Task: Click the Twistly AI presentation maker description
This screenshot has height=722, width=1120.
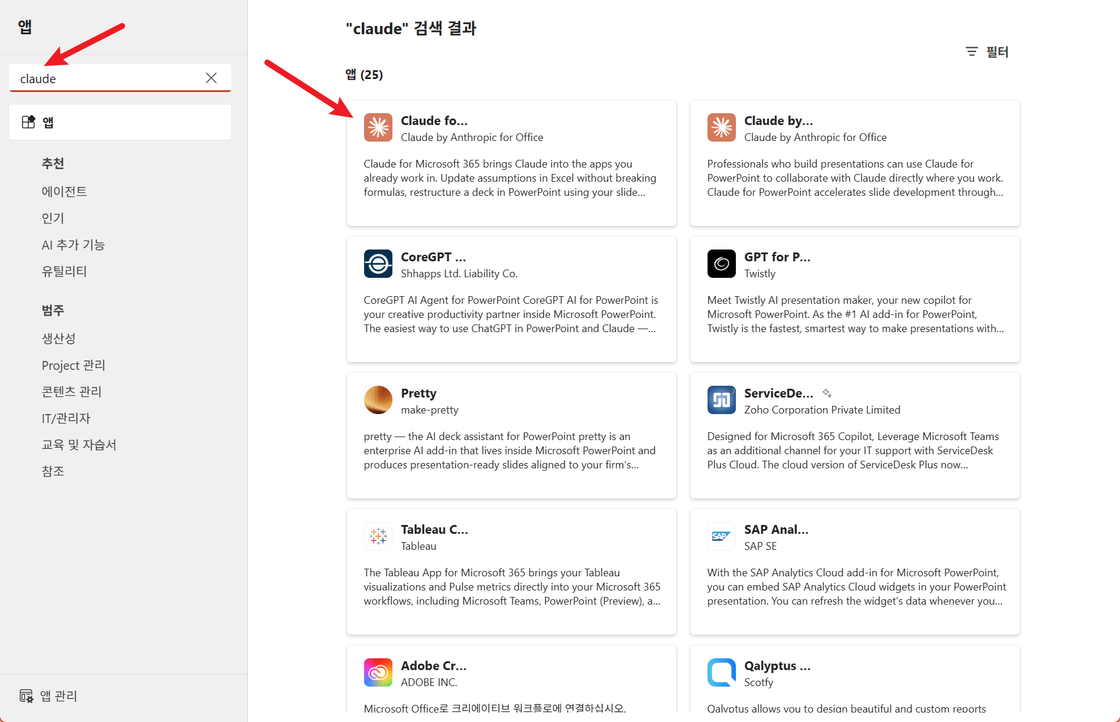Action: tap(856, 314)
